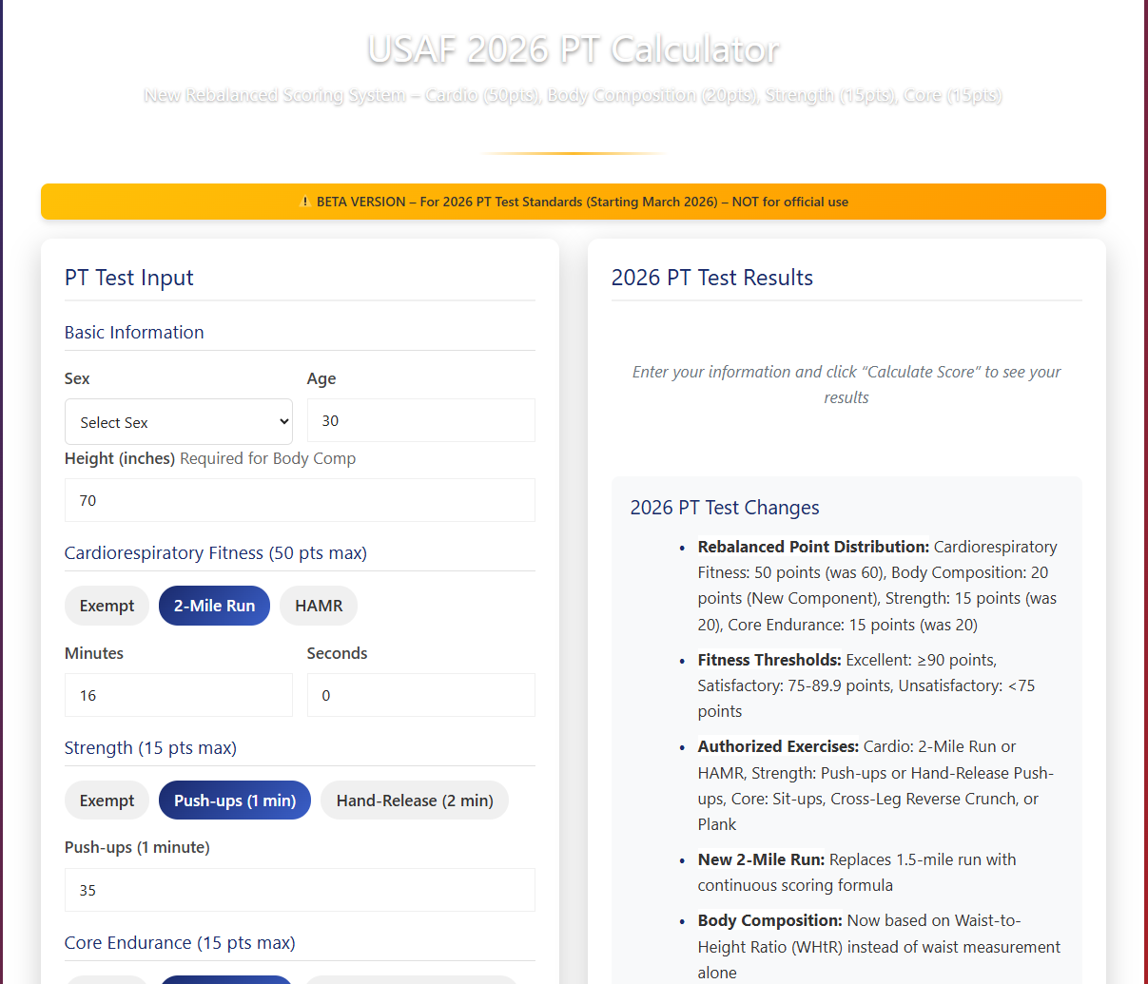Click the Push-ups (1 minute) count field
The height and width of the screenshot is (984, 1148).
(x=300, y=890)
